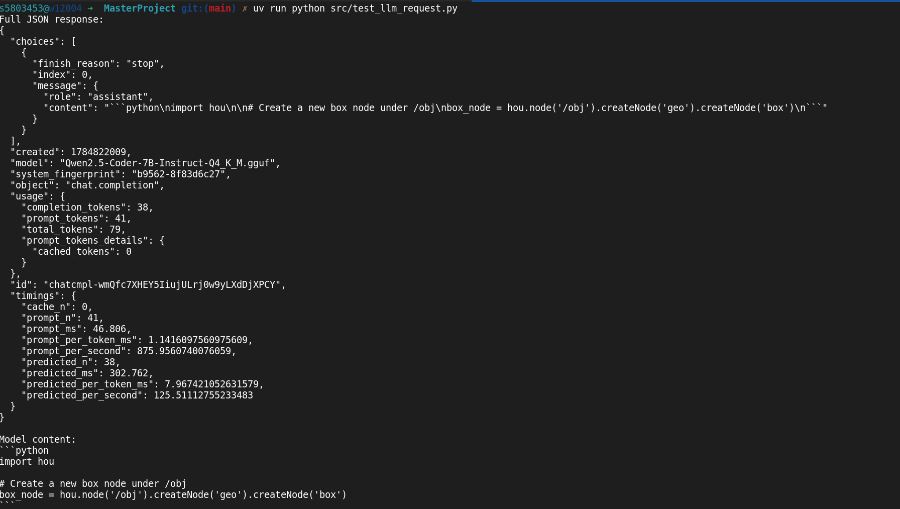
Task: Click the "predicted_ms": 302.762 line
Action: [87, 373]
